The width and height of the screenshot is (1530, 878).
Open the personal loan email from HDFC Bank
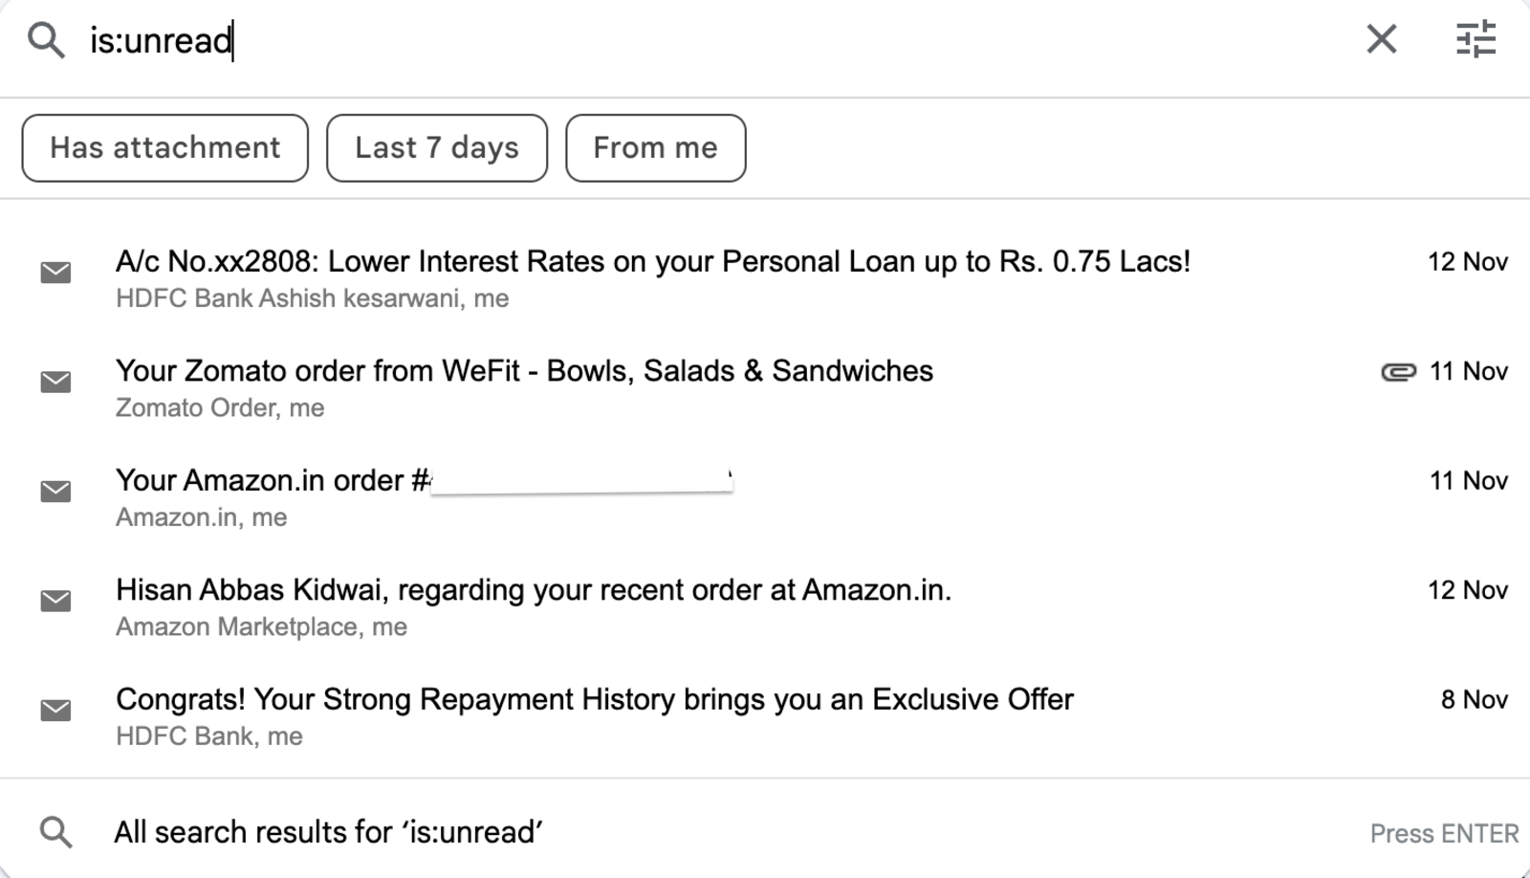coord(653,260)
